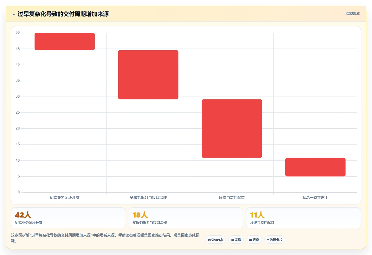Open the 42人 stat card
The image size is (372, 255).
[x=68, y=218]
